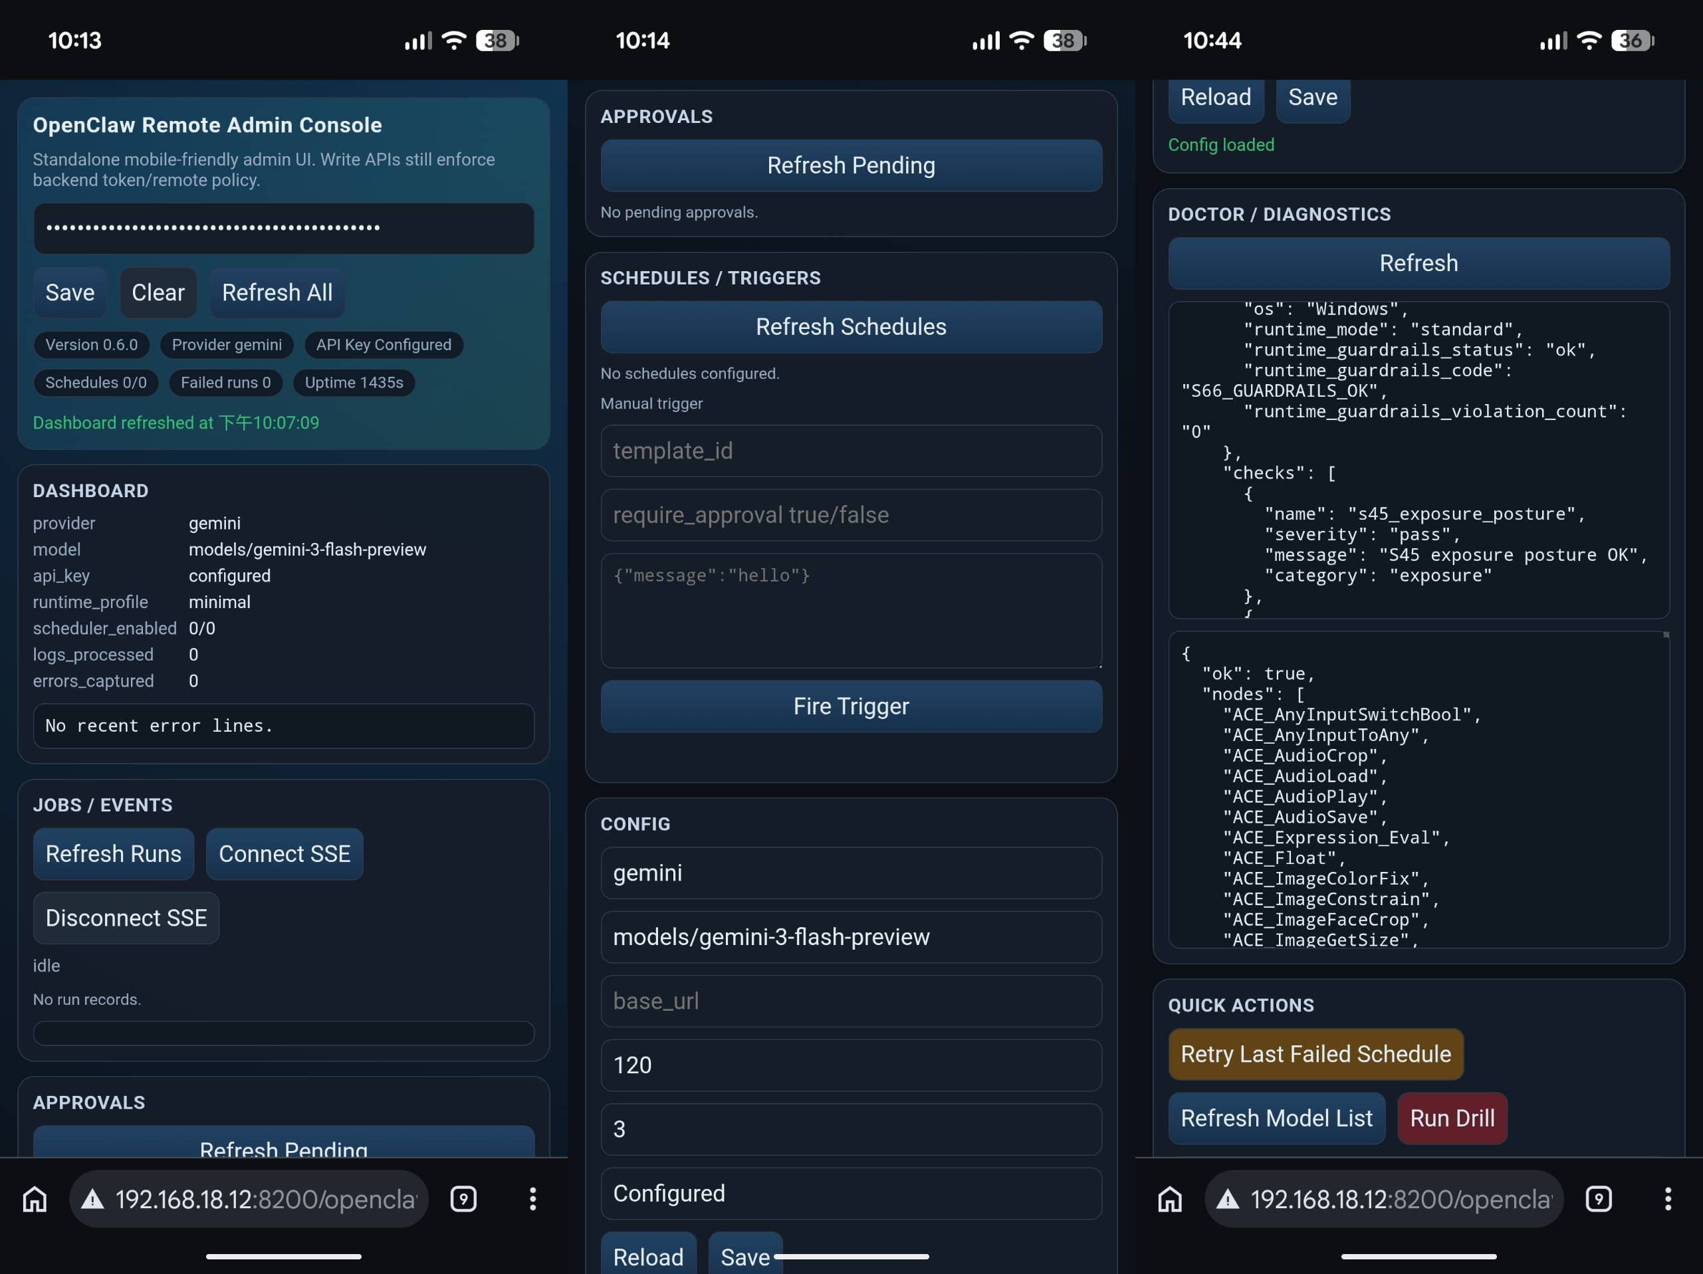Viewport: 1703px width, 1274px height.
Task: Edit the model field models/gemini-3-flash-preview in Config
Action: [x=851, y=937]
